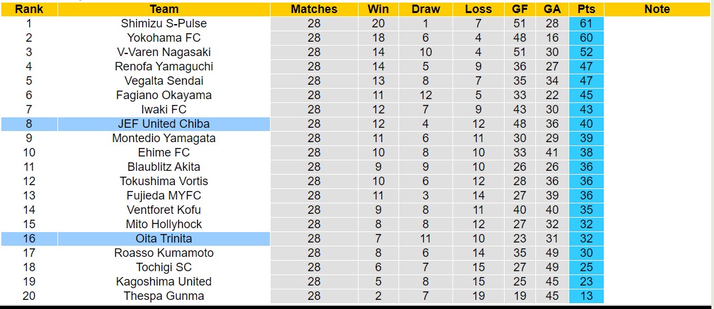Screen dimensions: 714x309
Task: Click the Team column header
Action: click(x=164, y=9)
